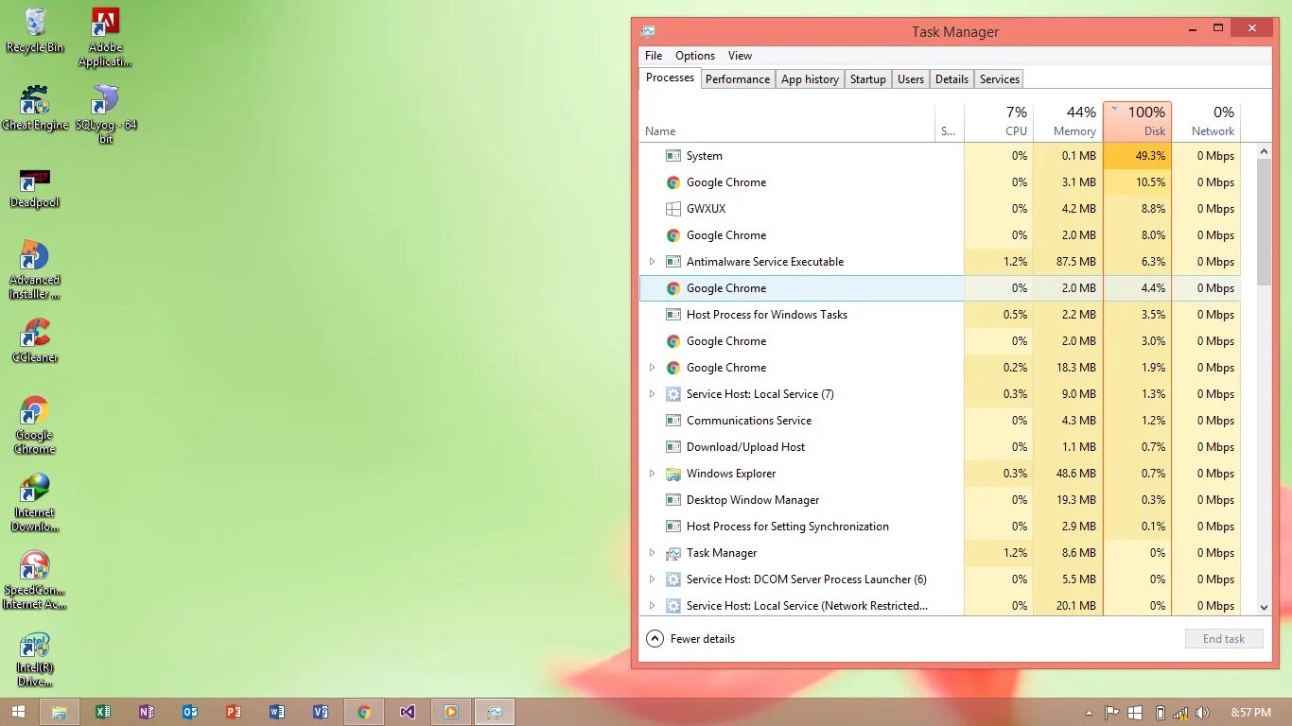
Task: Click the process list scrollbar thumb
Action: pyautogui.click(x=1264, y=221)
